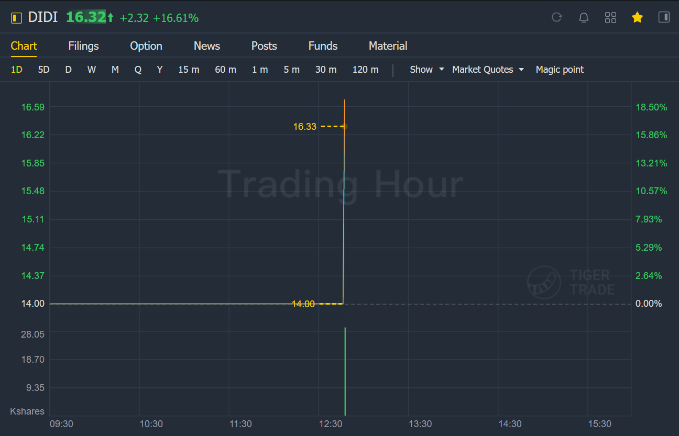Open the grid layout icon
This screenshot has height=436, width=679.
pos(610,18)
